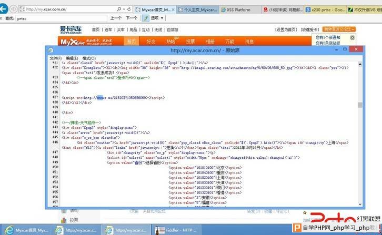Minimize the source viewer window
The image size is (382, 235).
(x=336, y=49)
